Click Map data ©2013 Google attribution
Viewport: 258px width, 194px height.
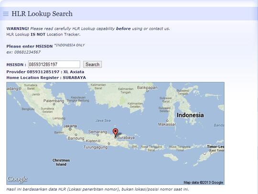[204, 183]
